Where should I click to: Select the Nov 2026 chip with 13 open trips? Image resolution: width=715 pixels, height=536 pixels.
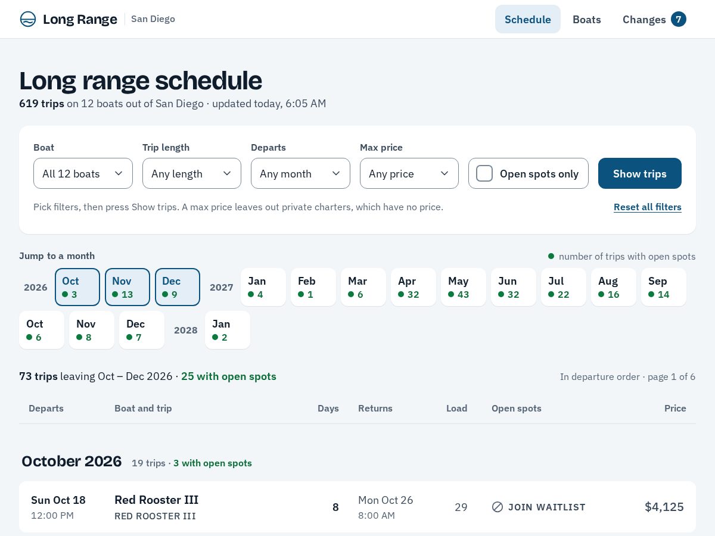click(128, 287)
